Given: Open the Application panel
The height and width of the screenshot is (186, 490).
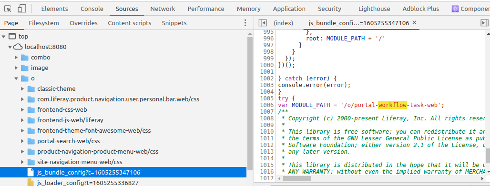Looking at the screenshot, I should 289,9.
